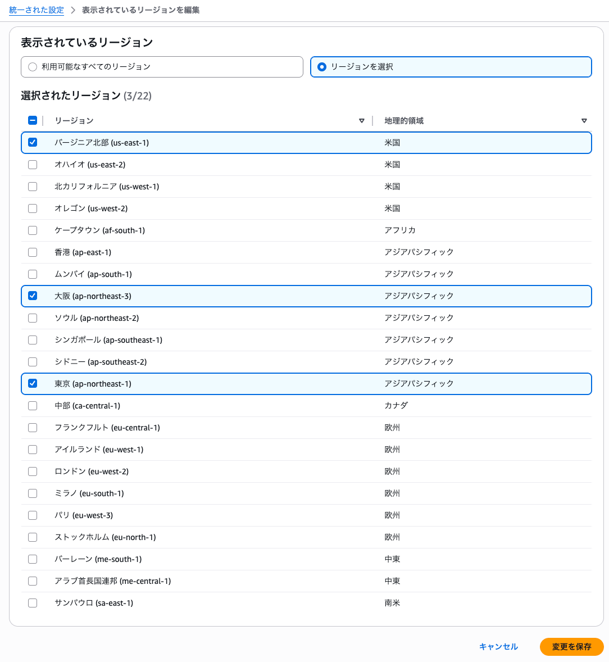Enable the シンガポール (ap-southeast-1) region
609x662 pixels.
33,339
